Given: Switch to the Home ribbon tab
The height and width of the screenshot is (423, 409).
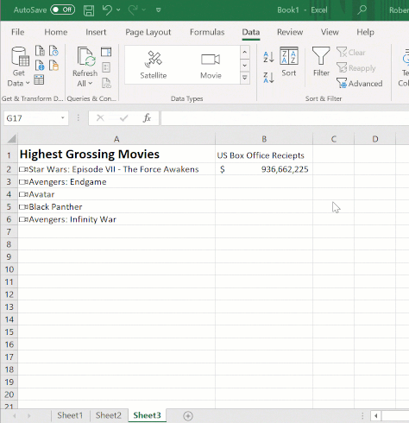Looking at the screenshot, I should (56, 32).
